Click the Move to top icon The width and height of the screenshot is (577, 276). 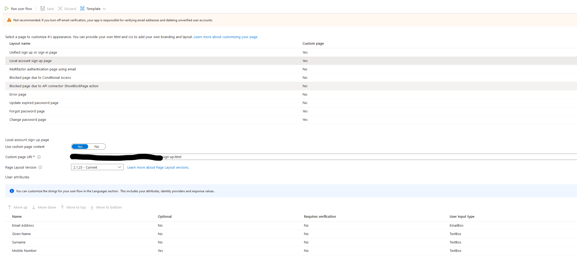[62, 207]
